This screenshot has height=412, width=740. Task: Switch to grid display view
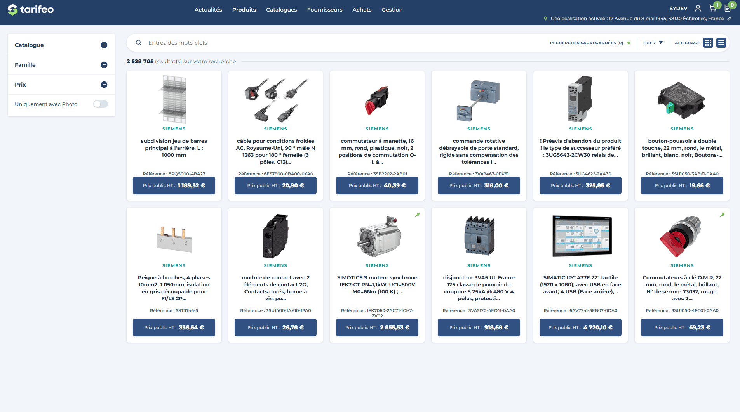click(708, 43)
